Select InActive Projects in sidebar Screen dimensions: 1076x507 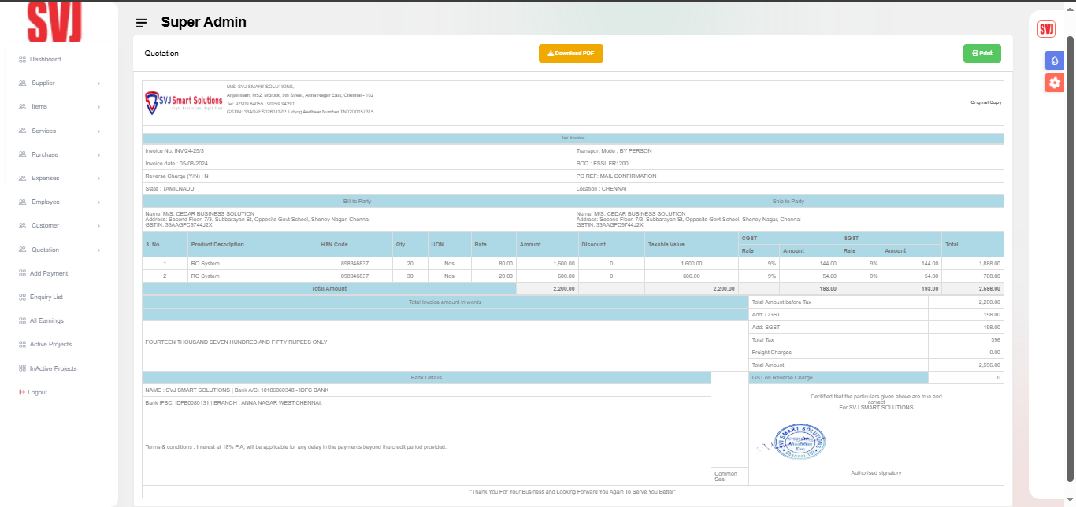[x=53, y=368]
